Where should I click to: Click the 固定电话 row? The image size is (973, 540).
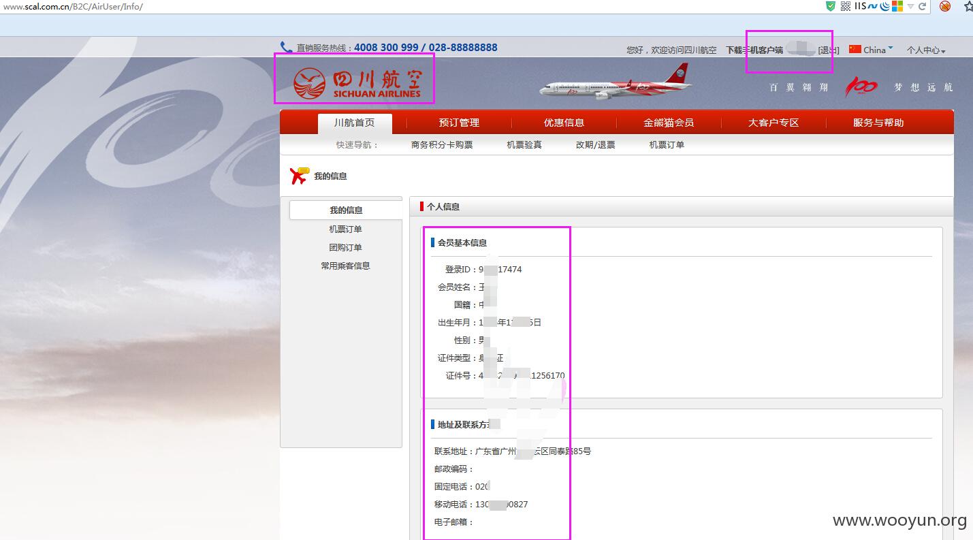pyautogui.click(x=463, y=486)
